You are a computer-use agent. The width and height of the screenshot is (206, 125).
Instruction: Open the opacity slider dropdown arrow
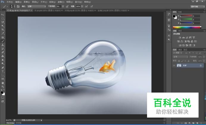click(x=63, y=6)
